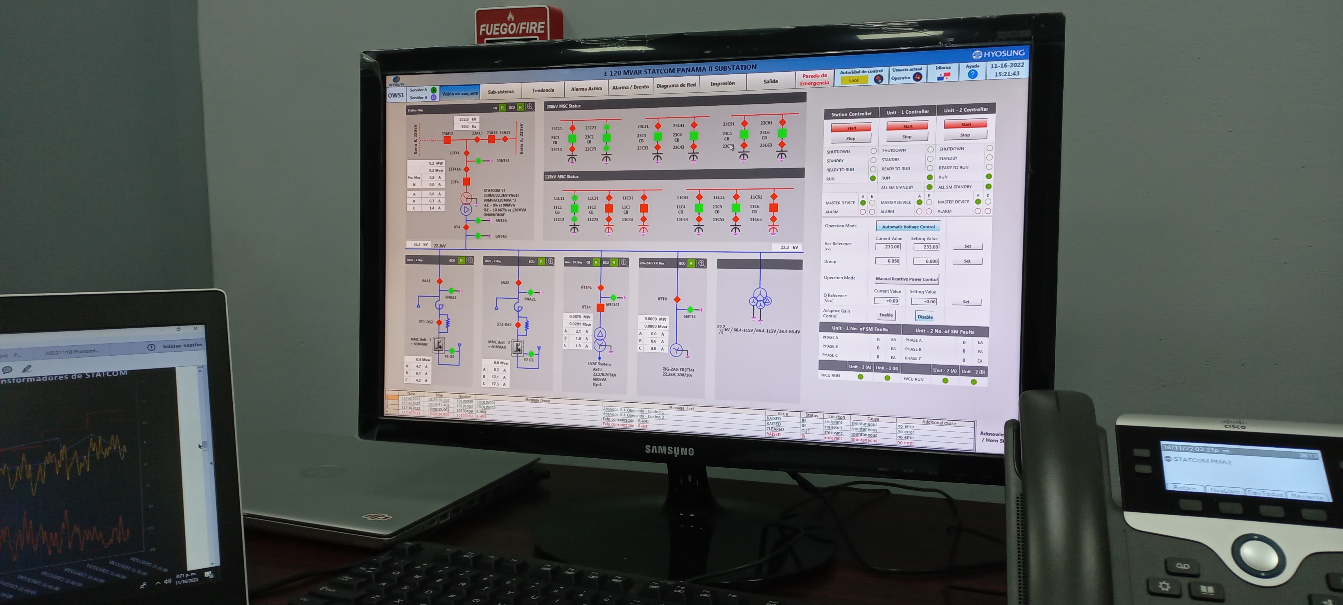Select the 11C6 CB red breaker

[x=774, y=208]
